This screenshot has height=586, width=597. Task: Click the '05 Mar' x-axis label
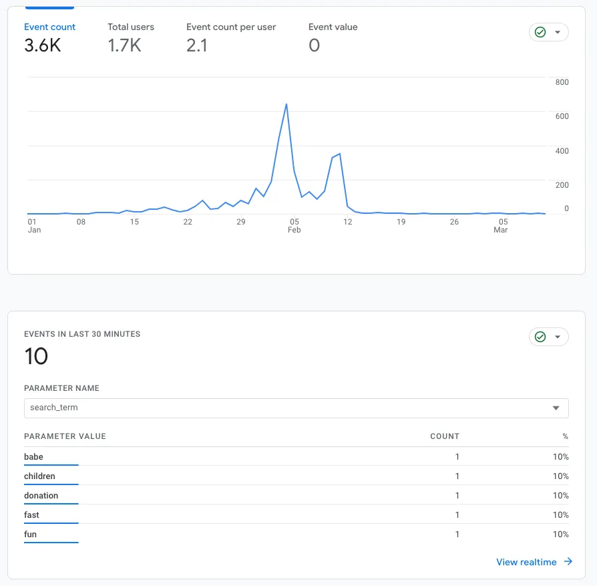tap(502, 226)
